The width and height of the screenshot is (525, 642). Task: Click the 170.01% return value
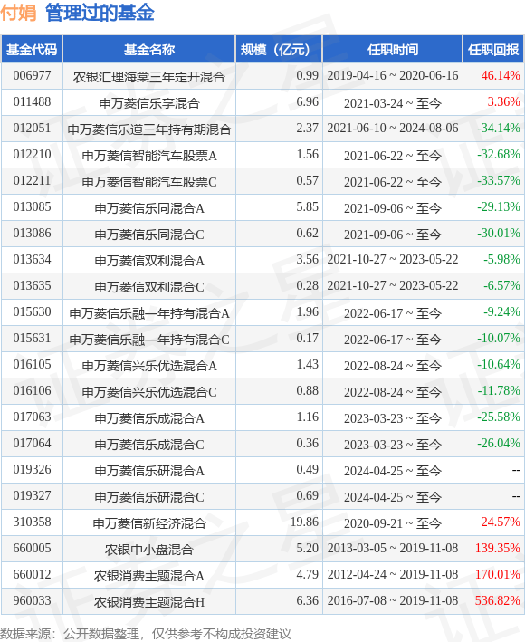tap(498, 574)
